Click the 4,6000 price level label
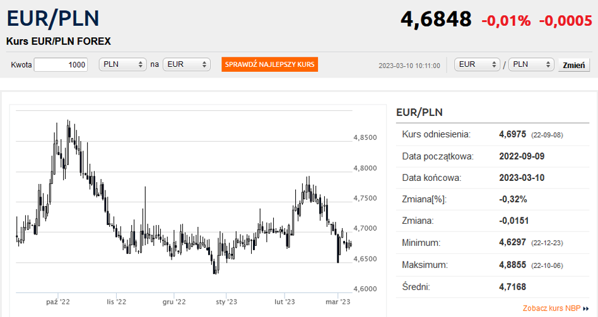The width and height of the screenshot is (598, 317). click(365, 289)
